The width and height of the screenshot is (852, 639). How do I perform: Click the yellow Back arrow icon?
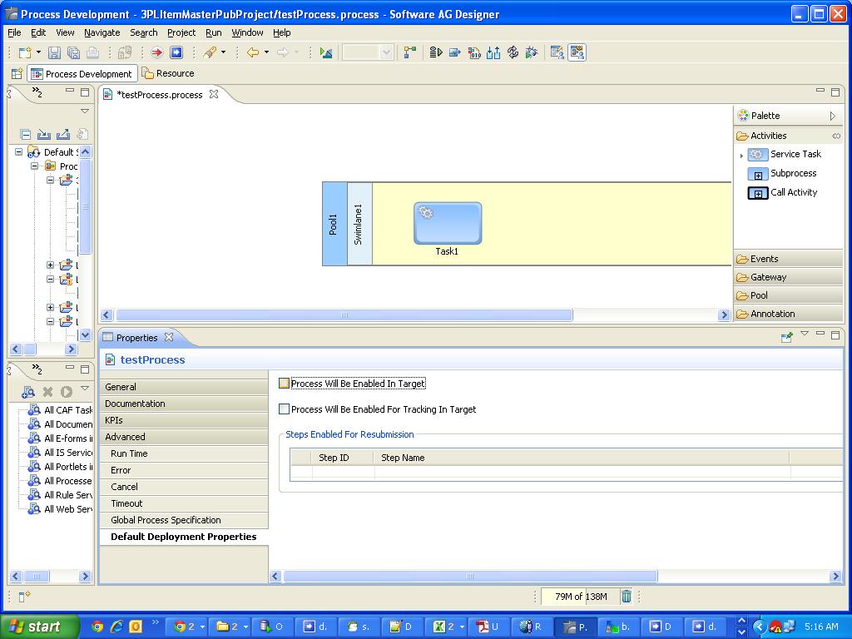(x=253, y=52)
